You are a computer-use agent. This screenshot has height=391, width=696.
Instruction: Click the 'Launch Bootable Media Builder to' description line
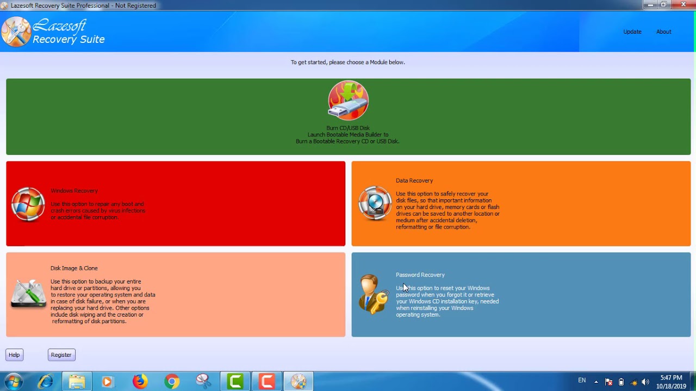click(x=348, y=135)
